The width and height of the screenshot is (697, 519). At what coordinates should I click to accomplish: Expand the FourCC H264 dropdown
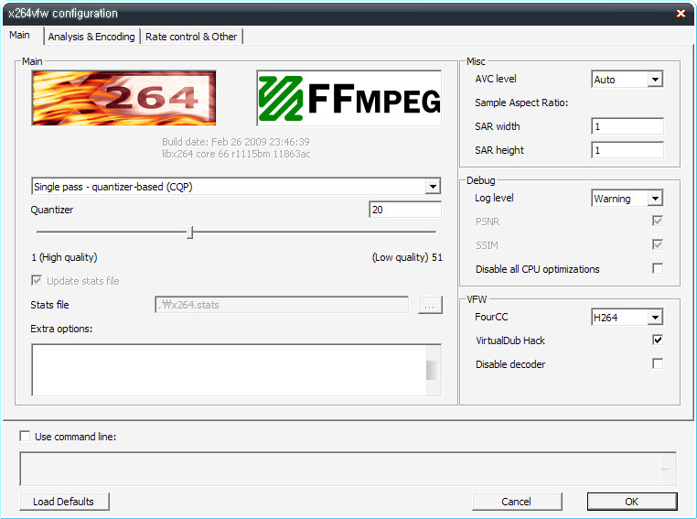pyautogui.click(x=655, y=318)
